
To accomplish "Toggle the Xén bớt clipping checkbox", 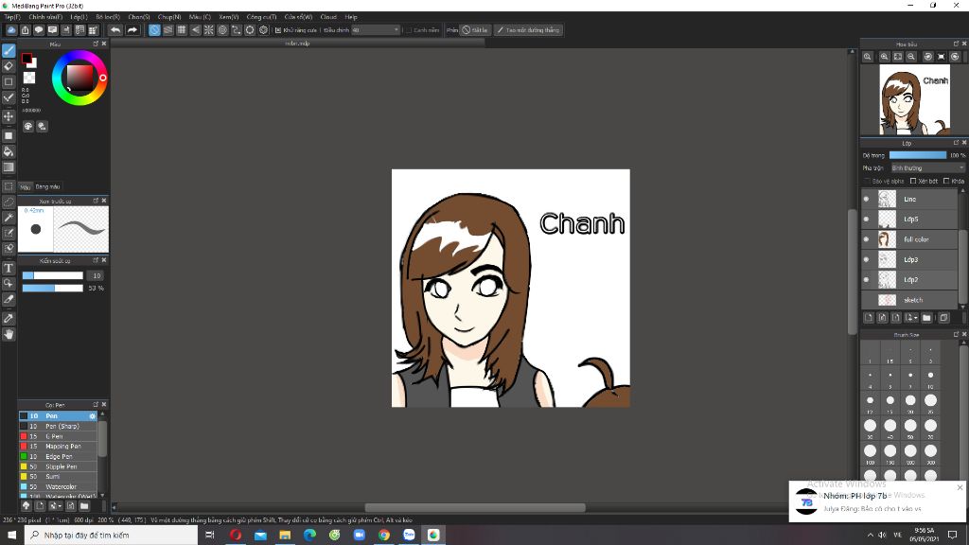I will tap(913, 181).
